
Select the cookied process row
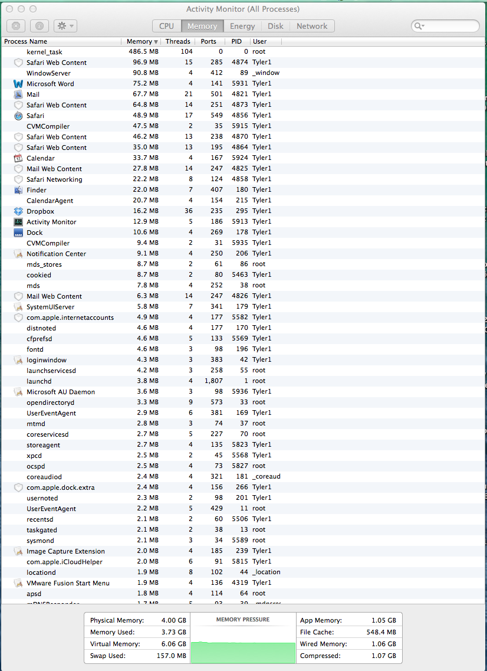click(243, 275)
